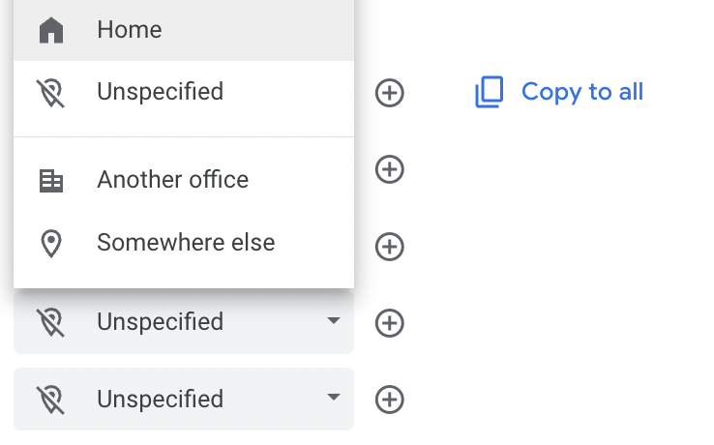This screenshot has height=445, width=714.
Task: Click plus icon next to fourth row dropdown
Action: (x=389, y=323)
